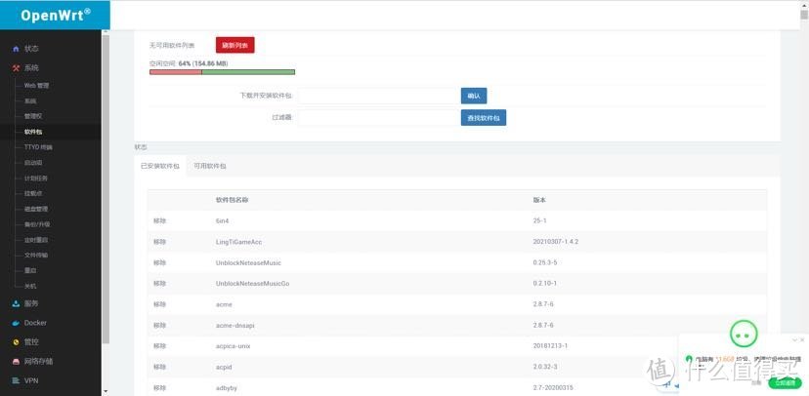Switch to the 可用软件包 tab

pyautogui.click(x=209, y=167)
